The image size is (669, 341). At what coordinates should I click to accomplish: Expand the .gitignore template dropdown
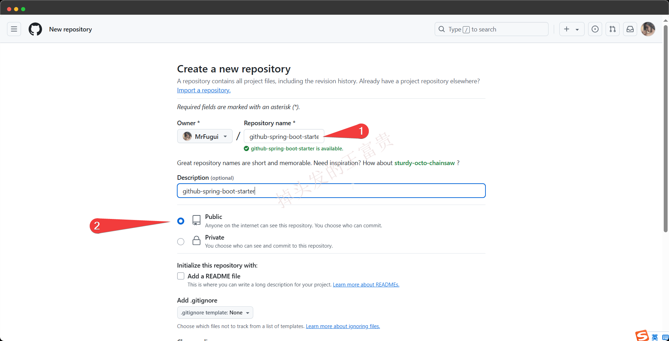coord(215,312)
